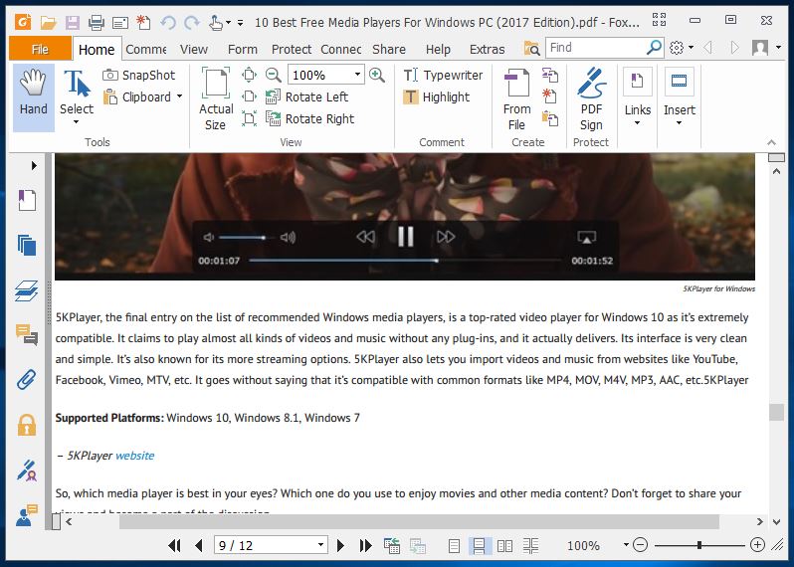The image size is (794, 567).
Task: Open the File menu
Action: (40, 49)
